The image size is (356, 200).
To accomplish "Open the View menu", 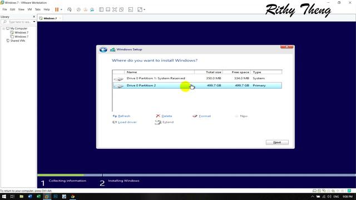I will [x=21, y=9].
